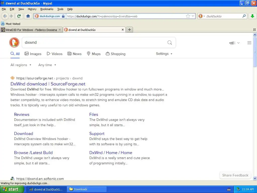Go back using the browser back arrow

click(5, 16)
